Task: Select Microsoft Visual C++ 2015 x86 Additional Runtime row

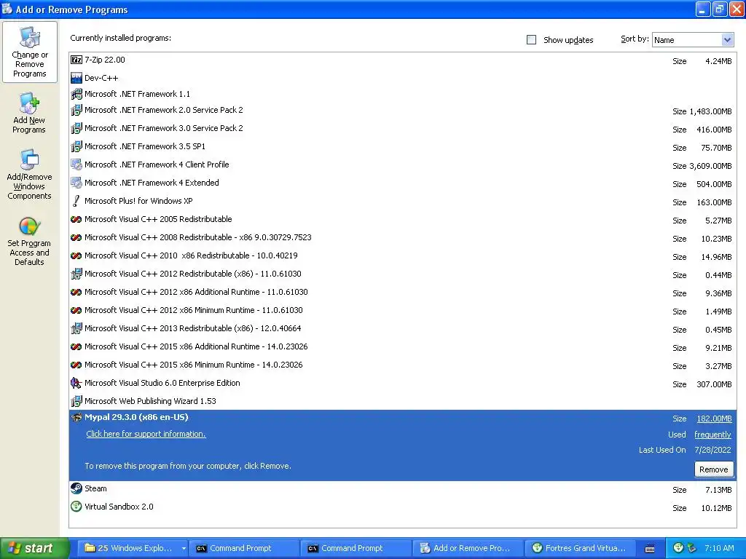Action: [402, 347]
